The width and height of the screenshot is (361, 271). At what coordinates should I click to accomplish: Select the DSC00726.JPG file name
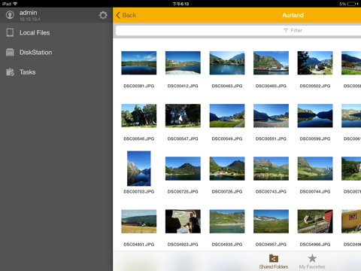[x=227, y=191]
